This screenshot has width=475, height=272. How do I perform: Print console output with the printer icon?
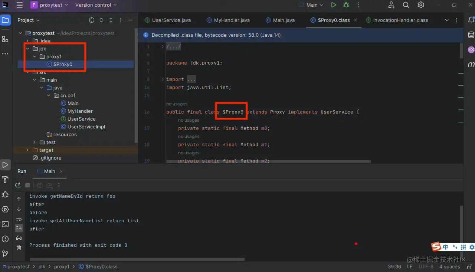[x=19, y=238]
